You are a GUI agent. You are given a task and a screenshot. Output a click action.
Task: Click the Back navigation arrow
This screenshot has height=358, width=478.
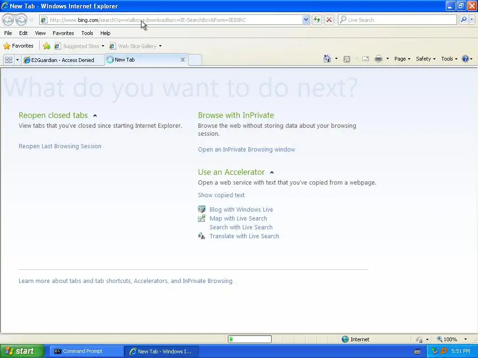click(8, 20)
